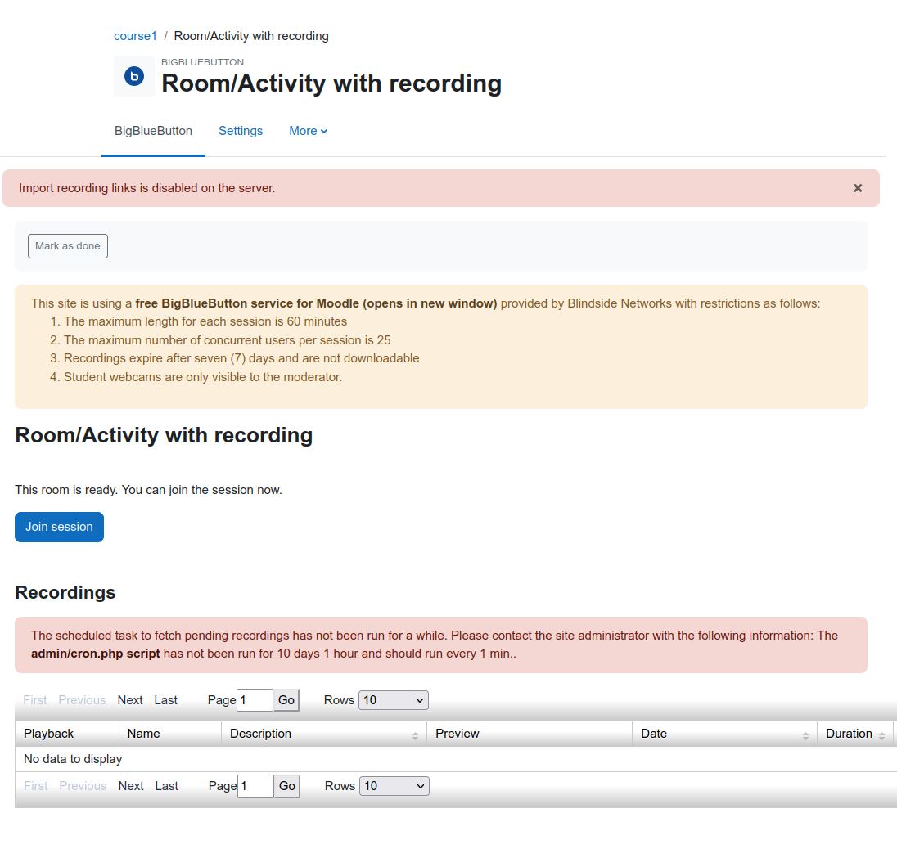Go to Next page in bottom paginator

(x=131, y=786)
